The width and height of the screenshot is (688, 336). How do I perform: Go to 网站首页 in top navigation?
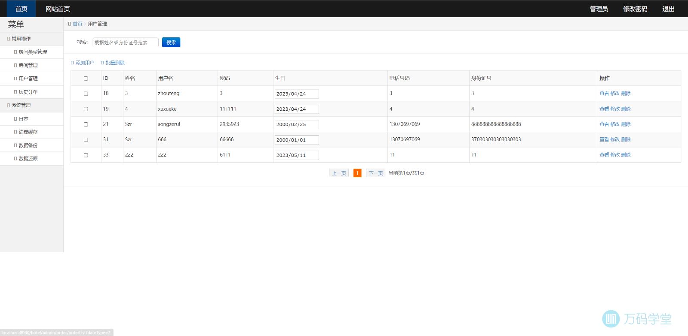[58, 9]
